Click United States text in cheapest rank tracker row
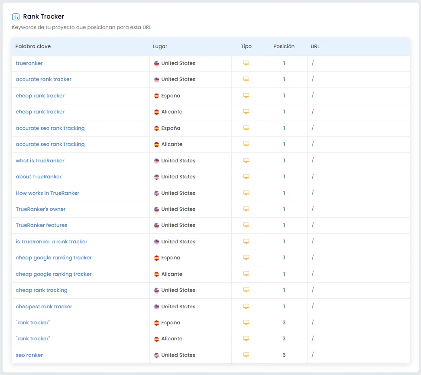Screen dimensions: 421x375 click(178, 307)
